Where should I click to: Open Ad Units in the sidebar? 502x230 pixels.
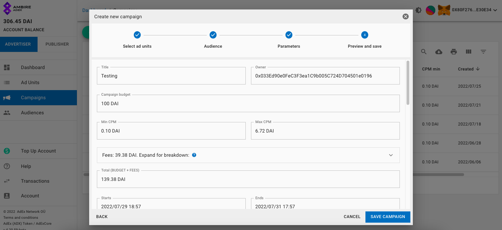38,82
